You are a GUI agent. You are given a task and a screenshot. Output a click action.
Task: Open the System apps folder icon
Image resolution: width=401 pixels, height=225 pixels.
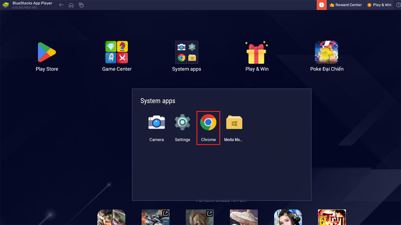186,53
